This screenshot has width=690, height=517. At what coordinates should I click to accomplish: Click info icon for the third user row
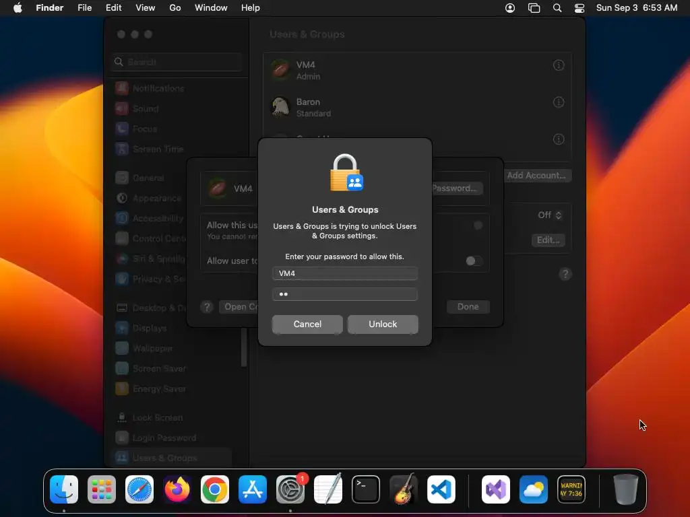pyautogui.click(x=559, y=139)
